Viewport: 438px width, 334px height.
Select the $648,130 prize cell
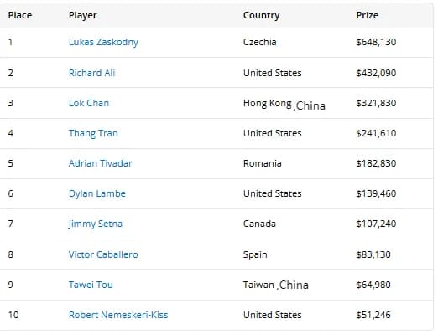click(x=376, y=42)
